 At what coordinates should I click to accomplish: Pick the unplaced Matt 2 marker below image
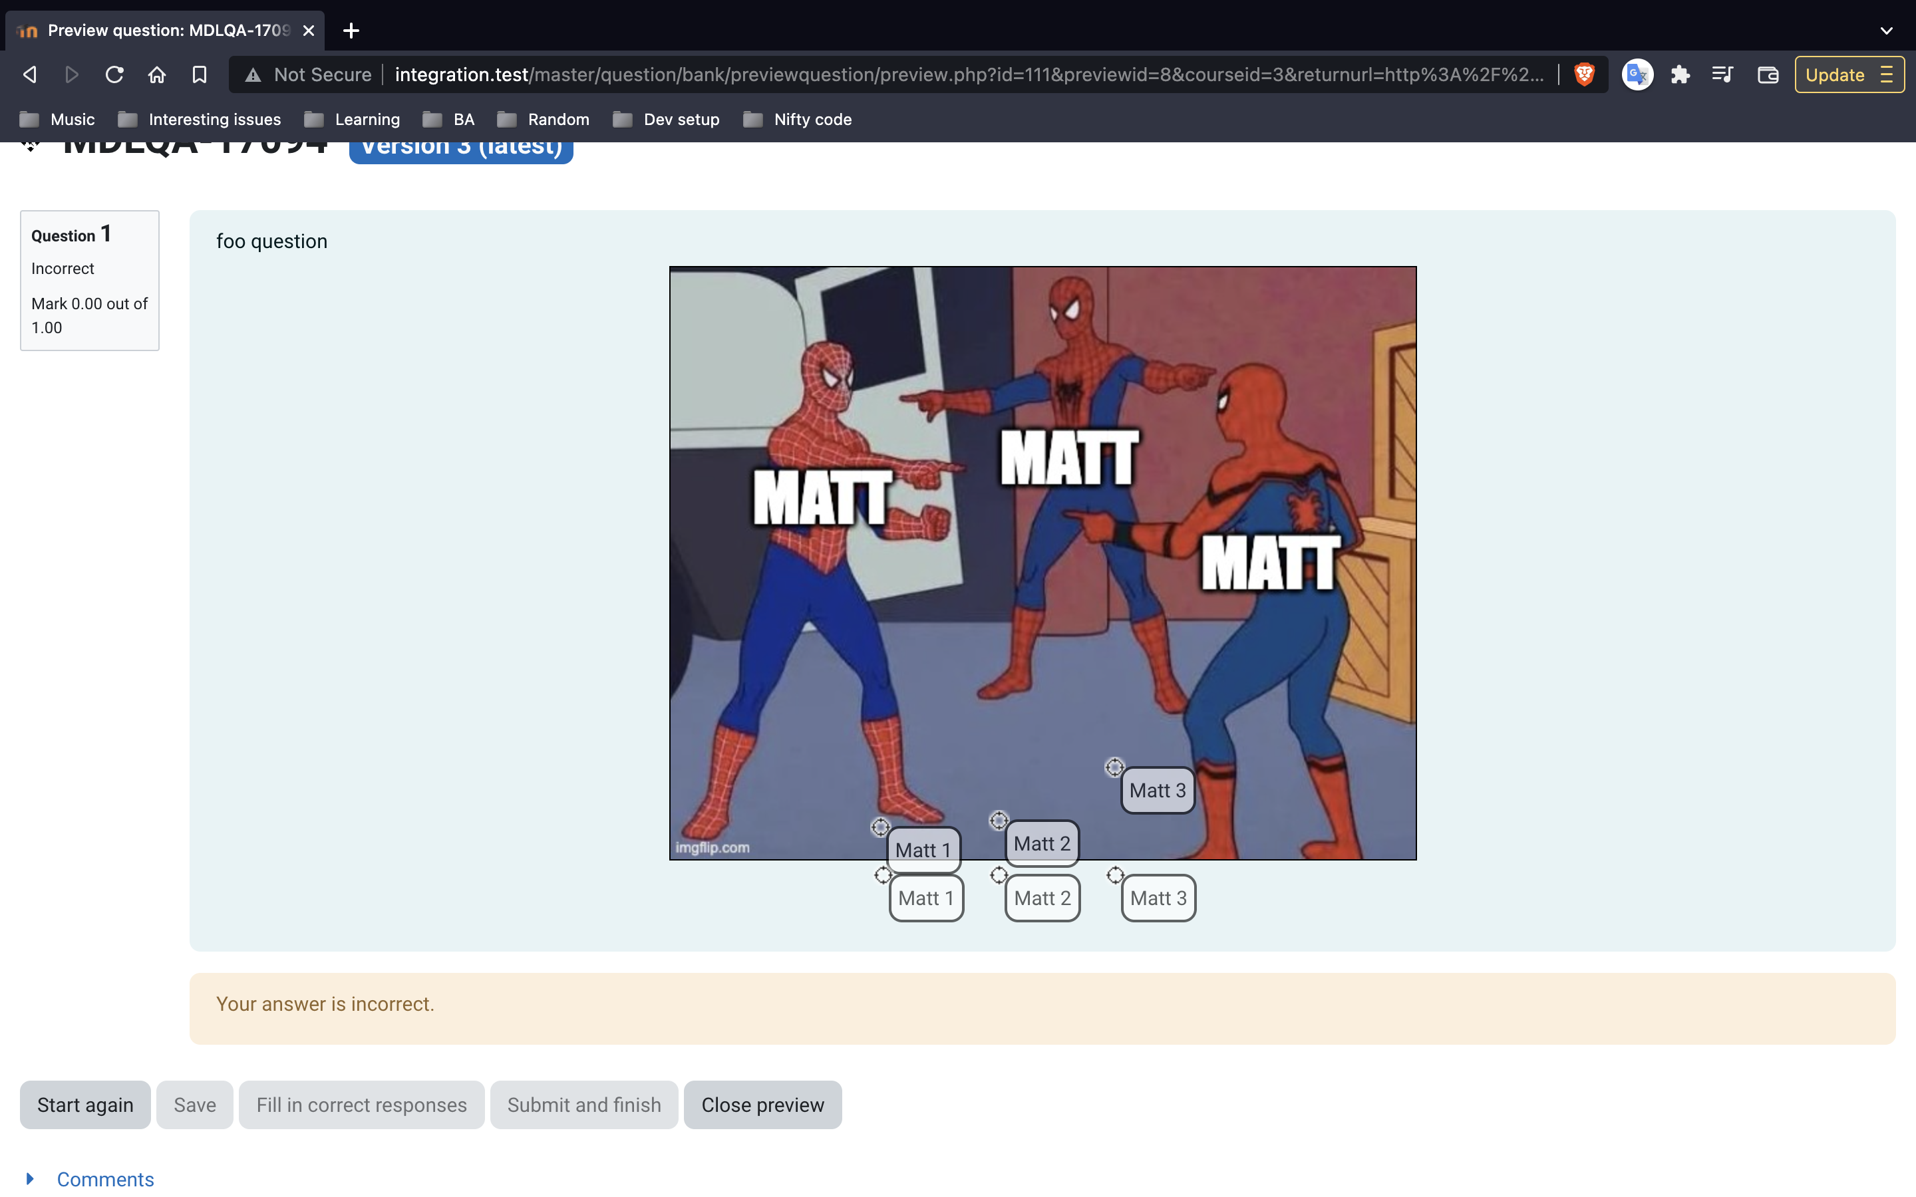coord(1042,898)
